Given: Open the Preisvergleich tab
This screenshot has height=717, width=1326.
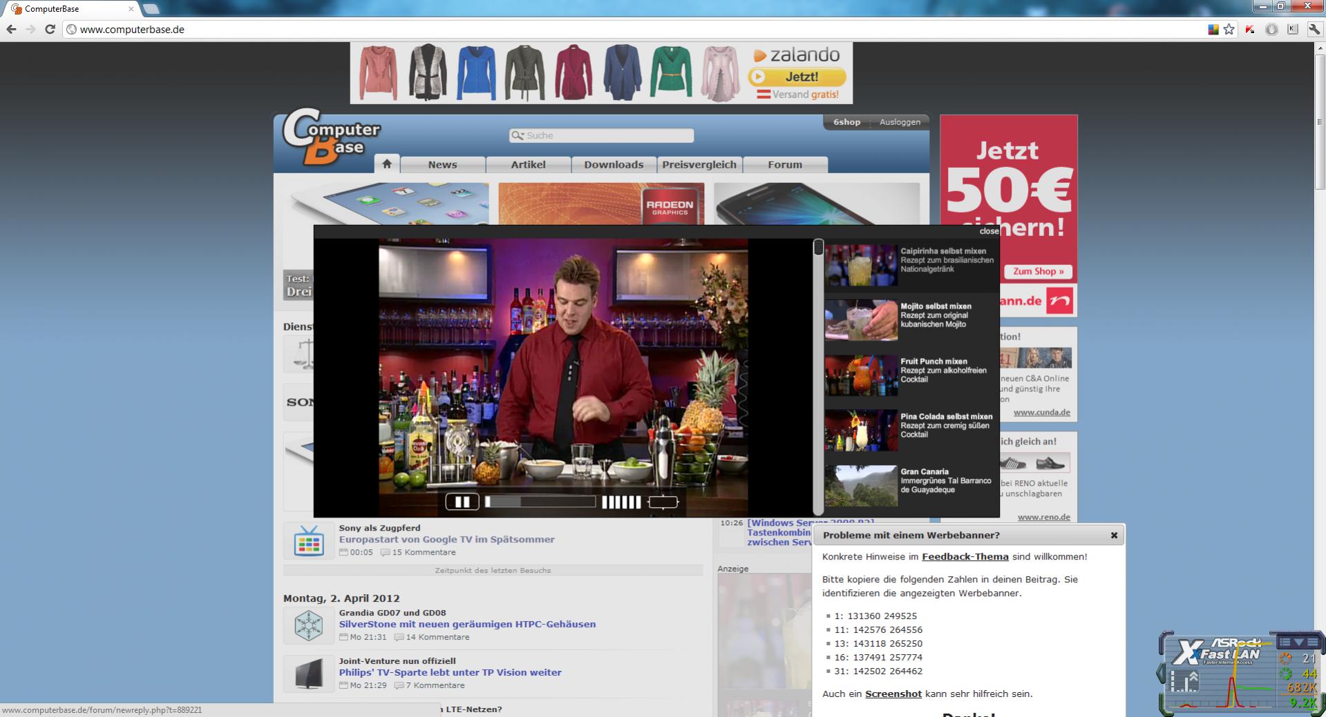Looking at the screenshot, I should pos(699,164).
